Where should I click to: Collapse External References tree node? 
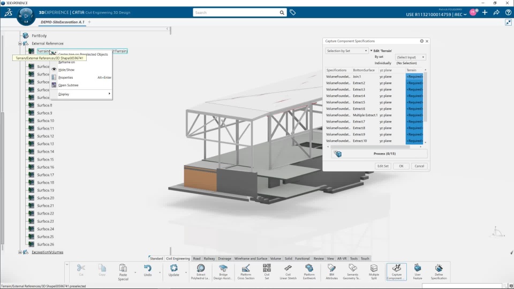click(x=20, y=43)
